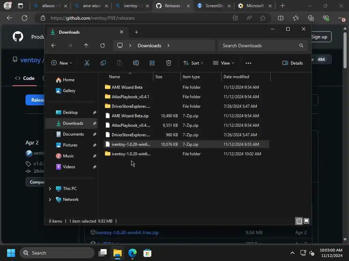This screenshot has width=349, height=261.
Task: Sort by the Size column header
Action: tap(159, 77)
